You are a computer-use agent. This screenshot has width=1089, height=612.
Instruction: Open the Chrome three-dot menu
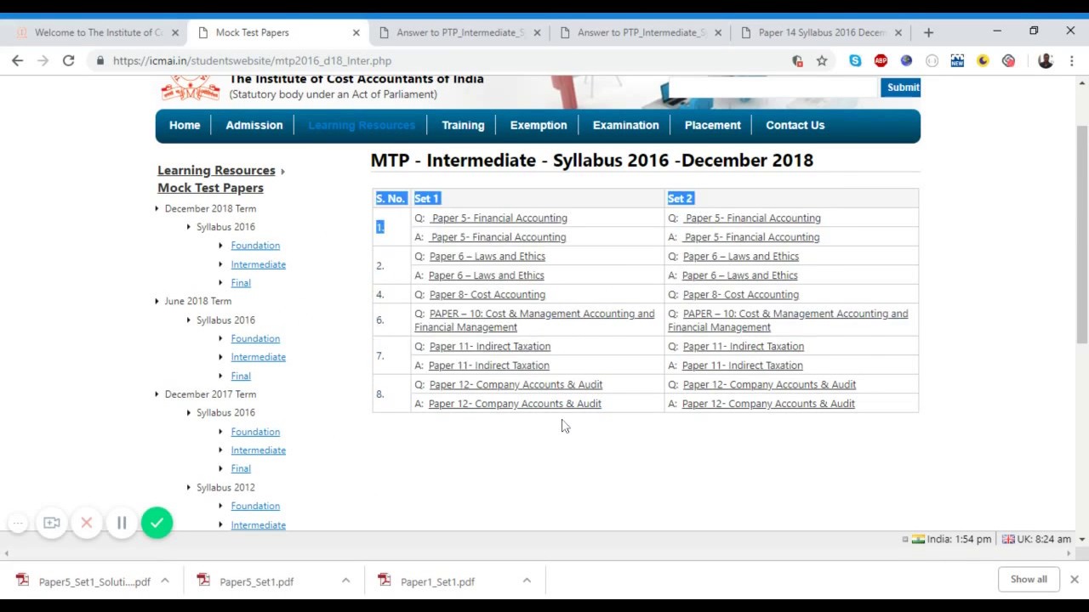(1072, 60)
